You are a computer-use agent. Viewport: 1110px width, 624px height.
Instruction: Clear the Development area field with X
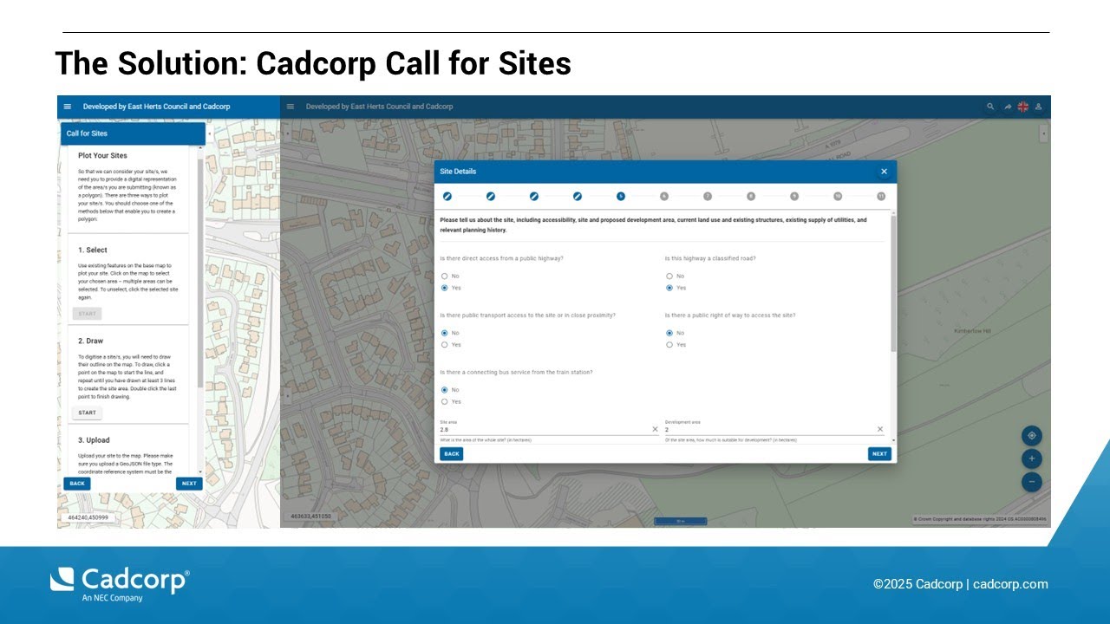tap(879, 429)
